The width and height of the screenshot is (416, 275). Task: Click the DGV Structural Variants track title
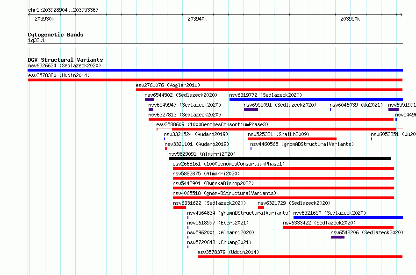[x=65, y=60]
